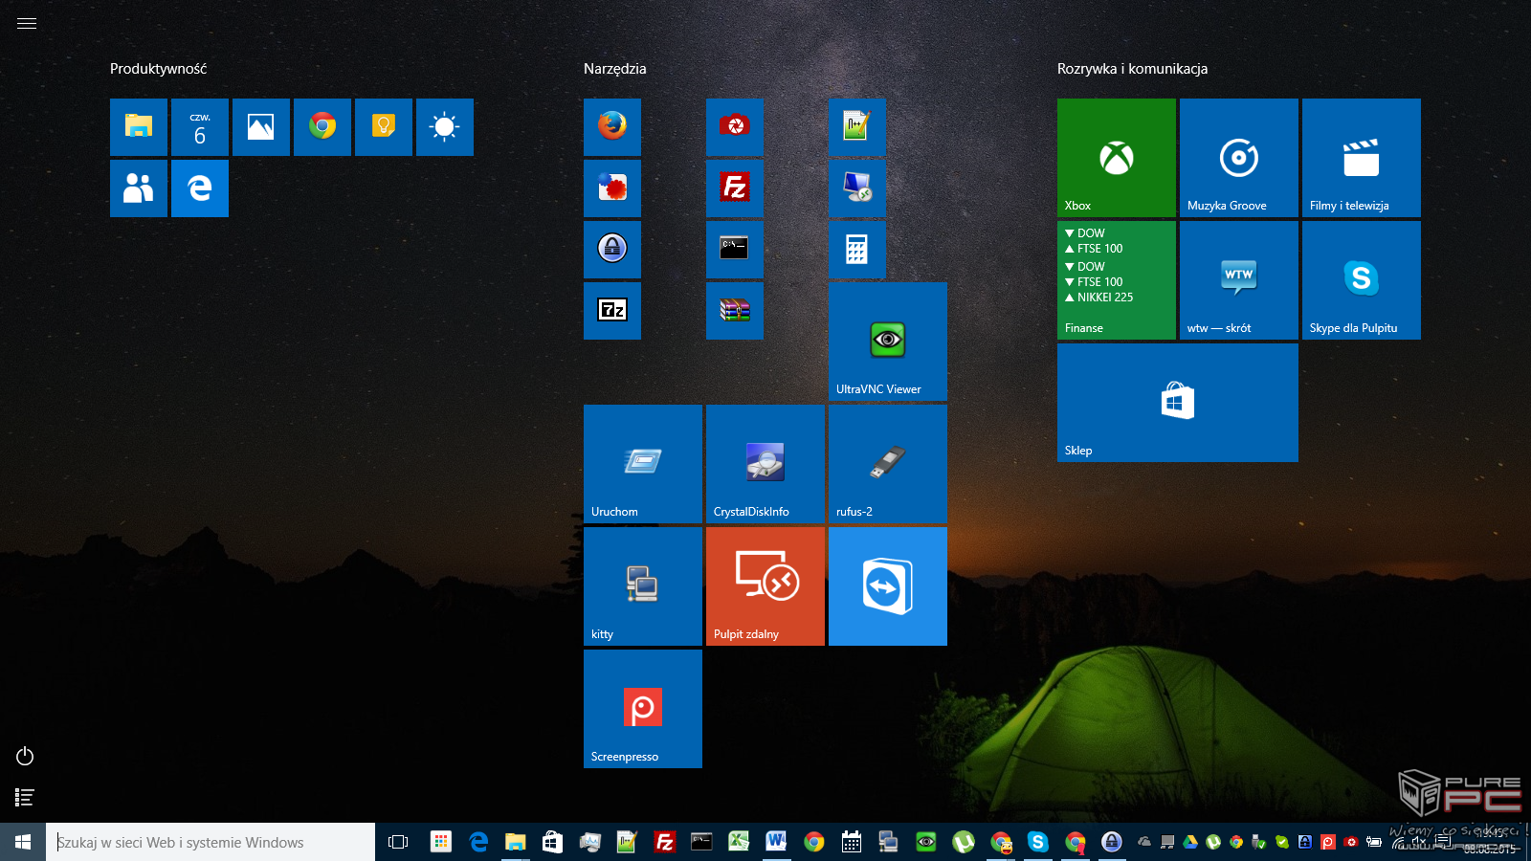This screenshot has height=861, width=1531.
Task: Select the Produktywność group title
Action: pos(158,69)
